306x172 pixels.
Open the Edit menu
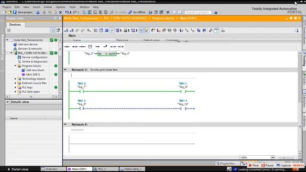17,7
